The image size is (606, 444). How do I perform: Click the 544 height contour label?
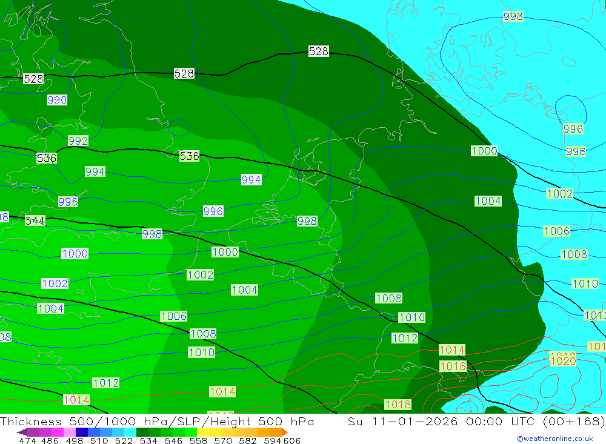35,221
